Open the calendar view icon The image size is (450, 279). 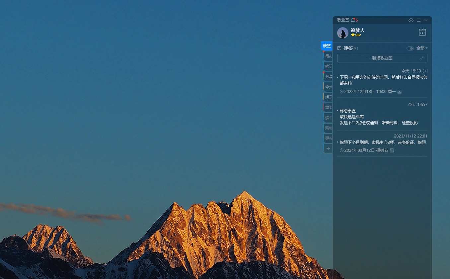click(422, 32)
